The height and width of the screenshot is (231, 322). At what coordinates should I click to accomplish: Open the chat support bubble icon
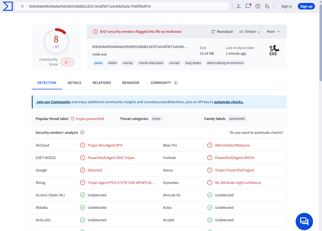(x=304, y=221)
